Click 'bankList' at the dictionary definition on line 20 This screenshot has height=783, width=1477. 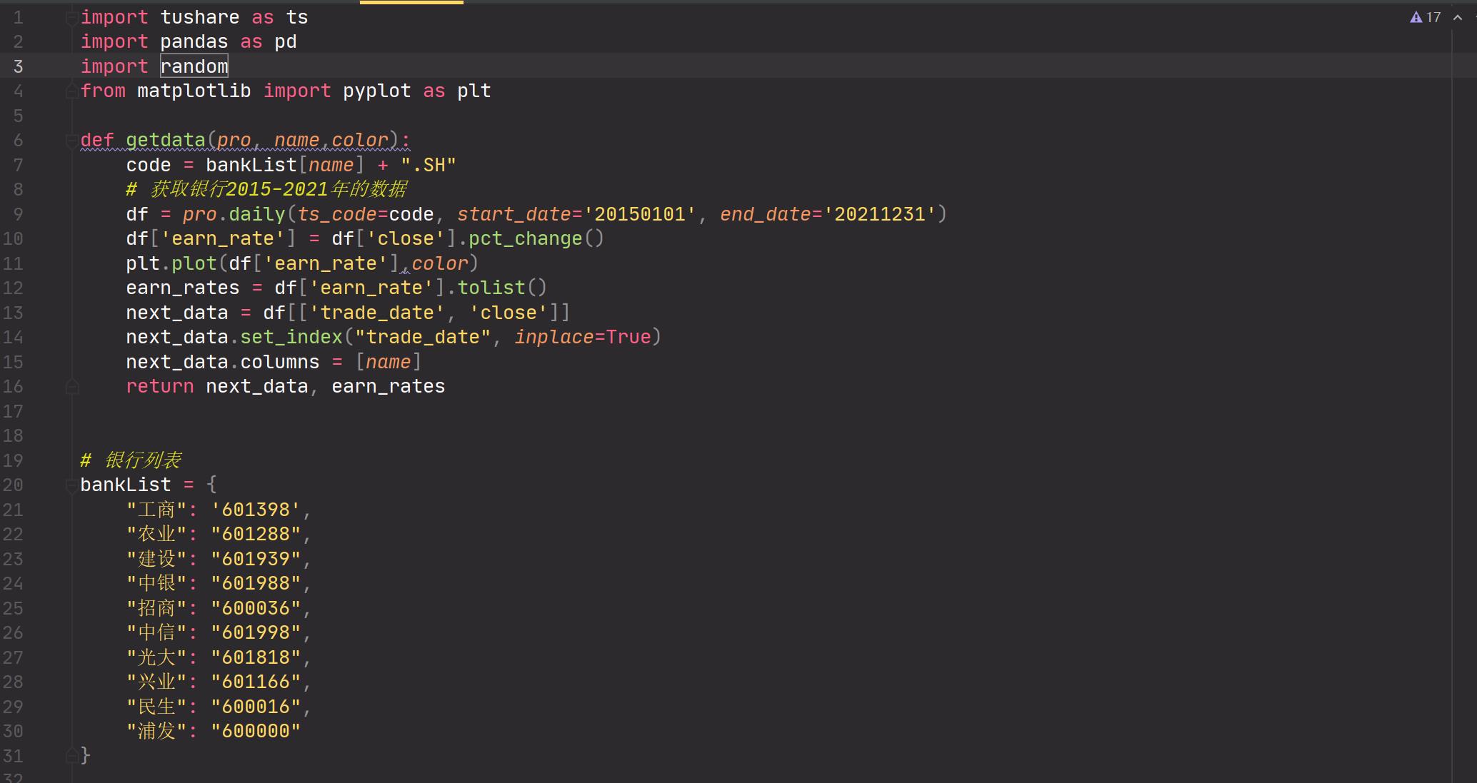coord(126,485)
